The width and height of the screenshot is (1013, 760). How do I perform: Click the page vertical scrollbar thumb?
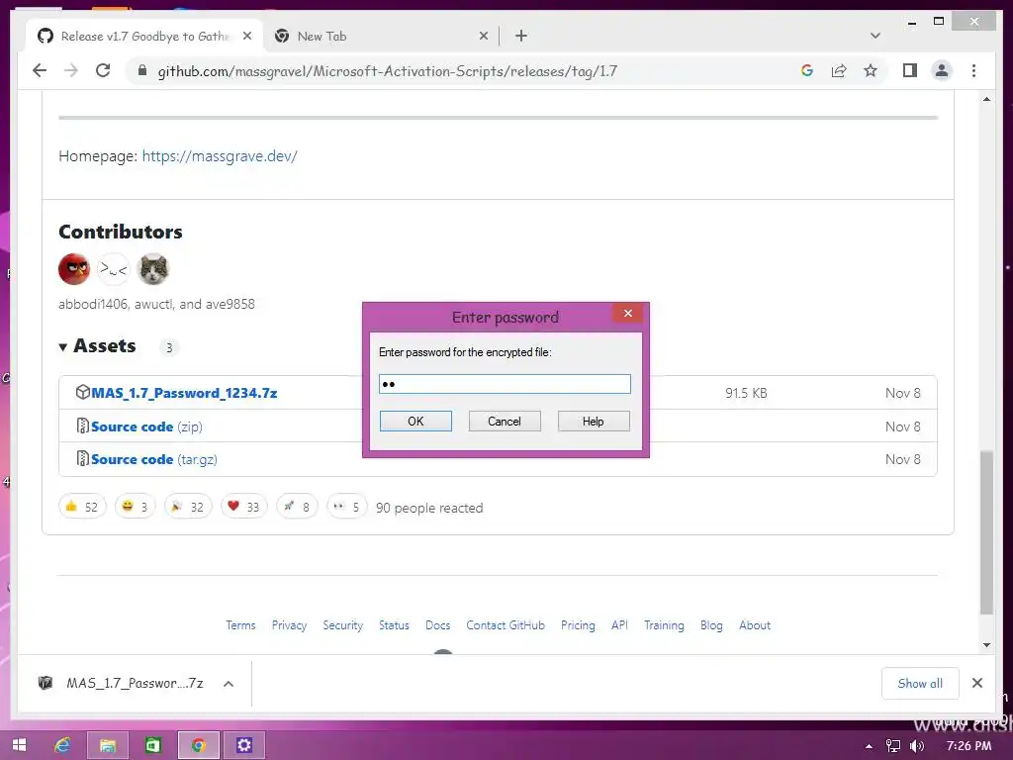[x=986, y=531]
